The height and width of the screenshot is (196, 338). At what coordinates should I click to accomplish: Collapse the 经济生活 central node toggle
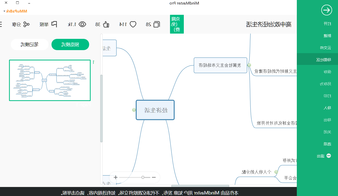tap(134, 110)
